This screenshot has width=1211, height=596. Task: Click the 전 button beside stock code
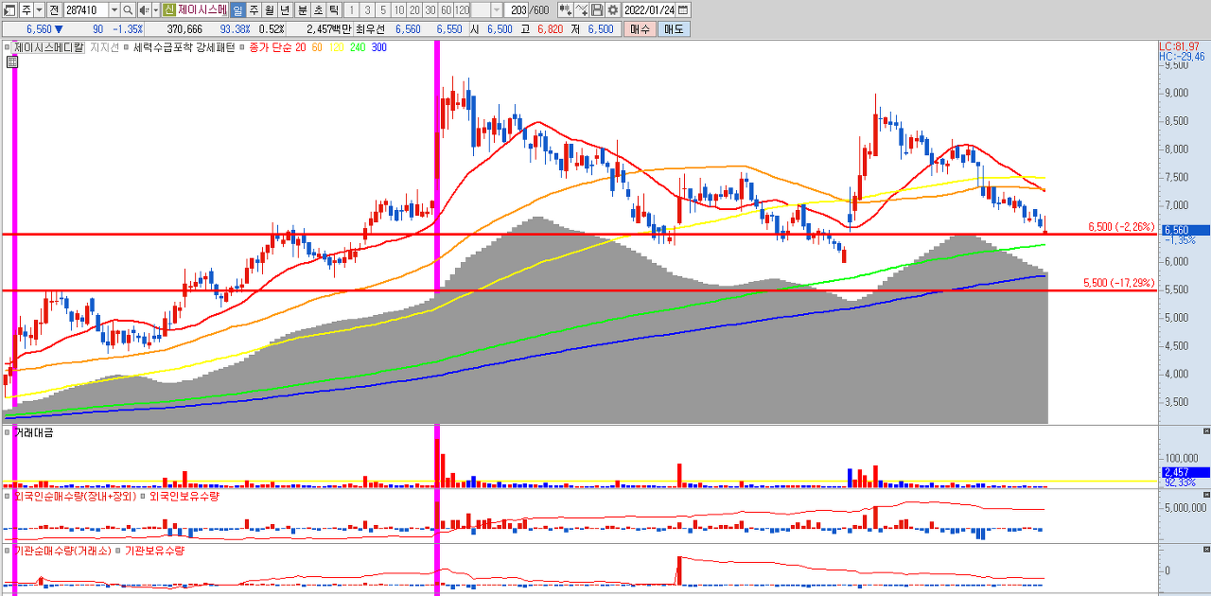(x=54, y=10)
